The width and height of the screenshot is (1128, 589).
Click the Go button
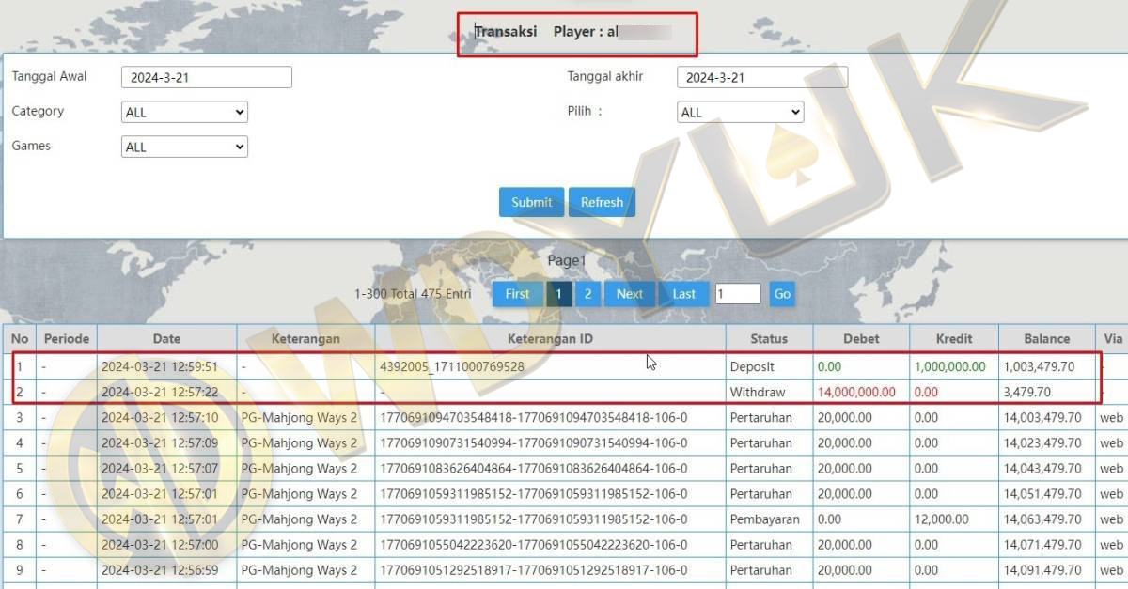[782, 294]
